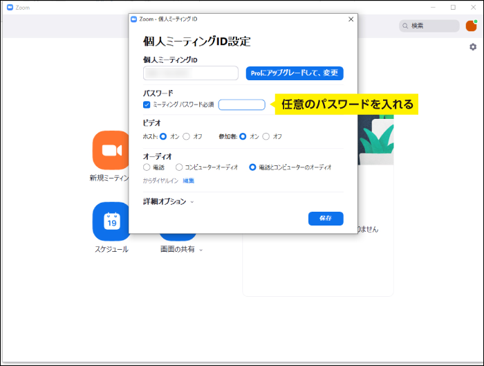
Task: Close the Personal Meeting ID dialog
Action: [351, 19]
